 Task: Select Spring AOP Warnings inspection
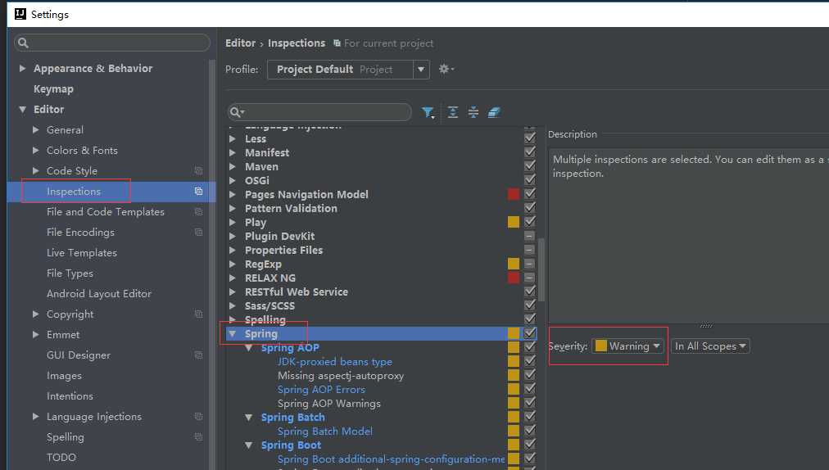point(328,404)
